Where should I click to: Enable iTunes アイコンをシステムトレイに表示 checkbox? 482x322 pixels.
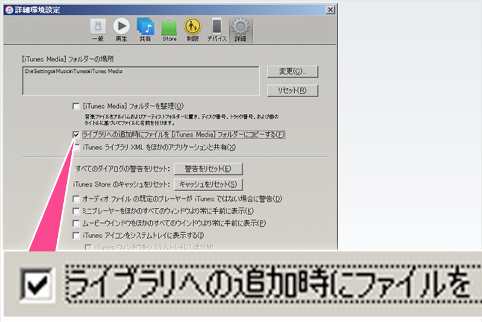point(76,236)
